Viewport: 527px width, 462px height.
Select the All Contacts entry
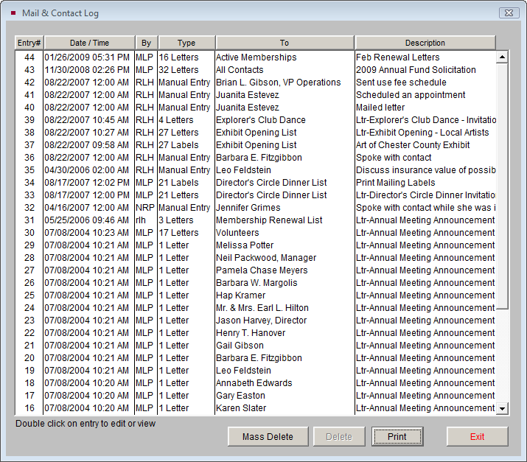click(256, 70)
